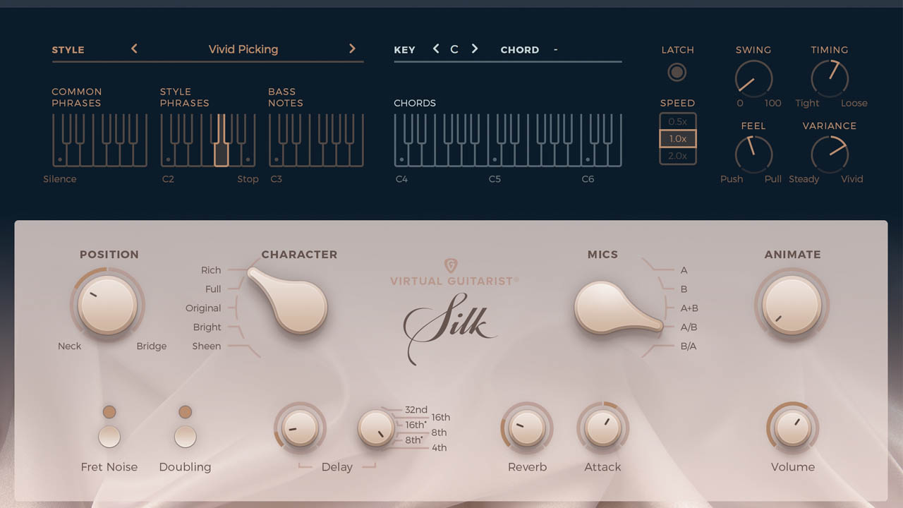Click the Stop key in Style Phrases
This screenshot has width=903, height=508.
click(x=248, y=157)
